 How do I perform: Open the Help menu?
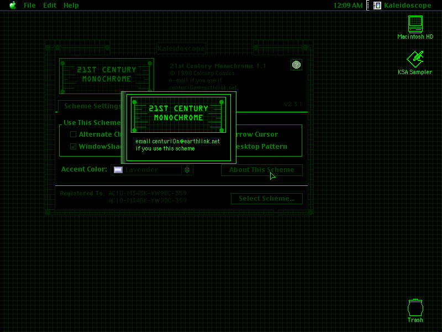click(71, 6)
